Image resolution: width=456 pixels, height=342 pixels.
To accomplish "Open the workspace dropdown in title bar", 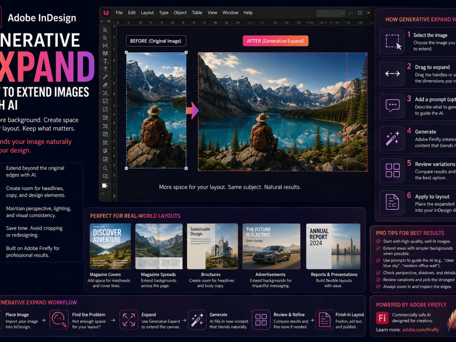I will pyautogui.click(x=331, y=13).
